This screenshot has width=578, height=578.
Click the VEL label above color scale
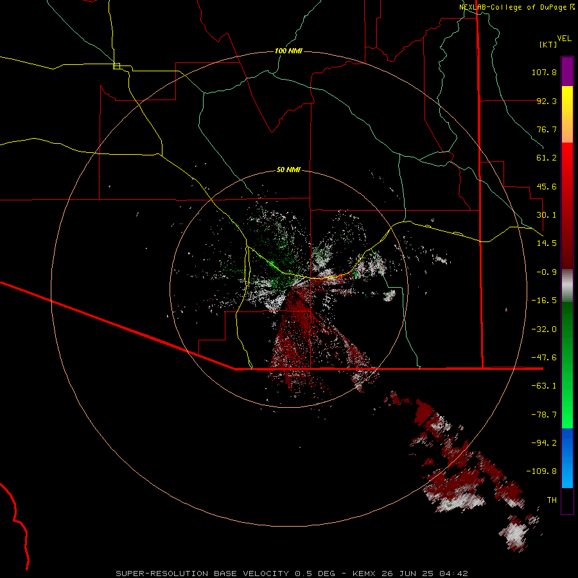(x=564, y=39)
